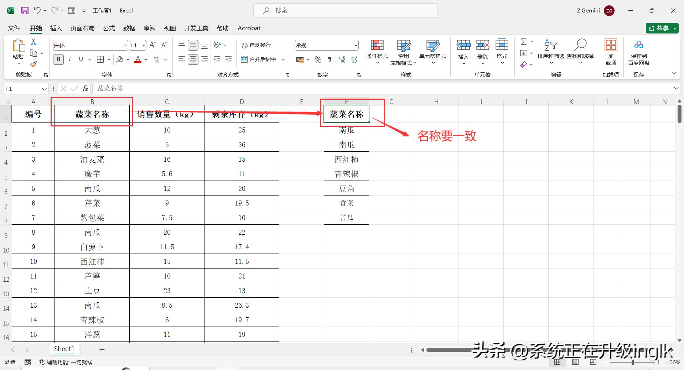The height and width of the screenshot is (370, 684).
Task: Click the Share (共享) button
Action: coord(662,28)
